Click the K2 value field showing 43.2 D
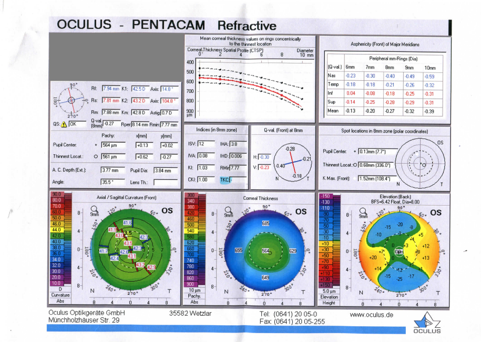This screenshot has height=342, width=481. point(139,100)
